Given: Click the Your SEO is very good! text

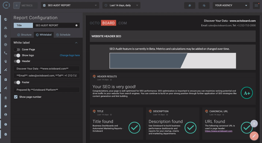Looking at the screenshot, I should point(114,87).
